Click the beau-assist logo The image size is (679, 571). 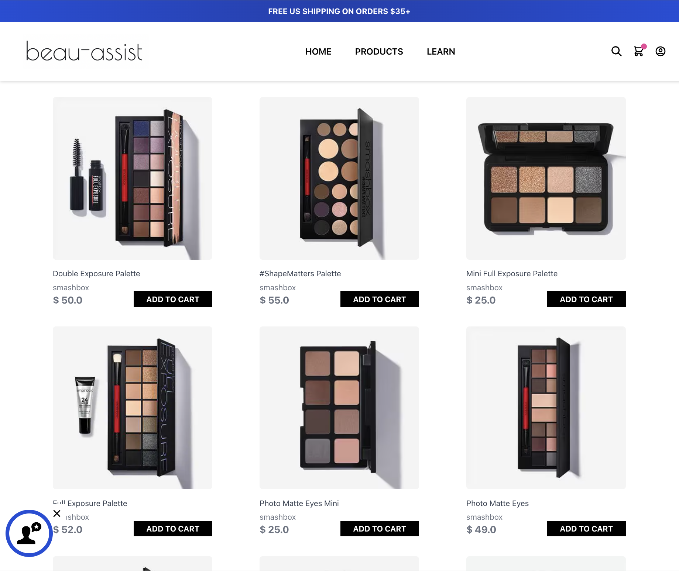coord(85,51)
